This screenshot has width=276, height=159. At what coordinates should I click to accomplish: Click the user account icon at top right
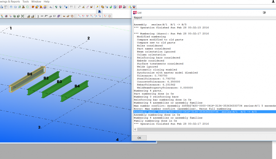(x=273, y=2)
